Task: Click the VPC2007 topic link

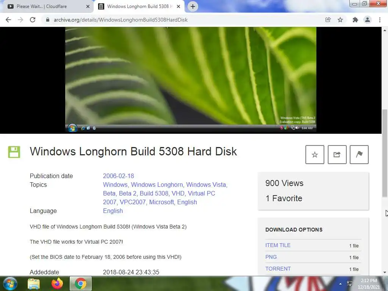Action: pos(133,202)
